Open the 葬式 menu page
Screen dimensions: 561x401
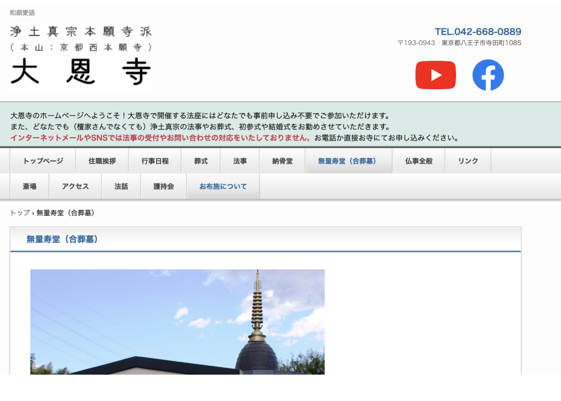[x=201, y=161]
